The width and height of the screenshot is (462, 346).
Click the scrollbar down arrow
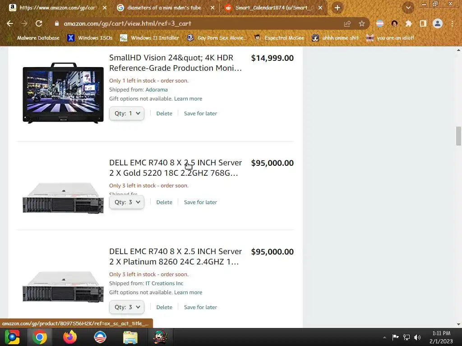tap(458, 324)
